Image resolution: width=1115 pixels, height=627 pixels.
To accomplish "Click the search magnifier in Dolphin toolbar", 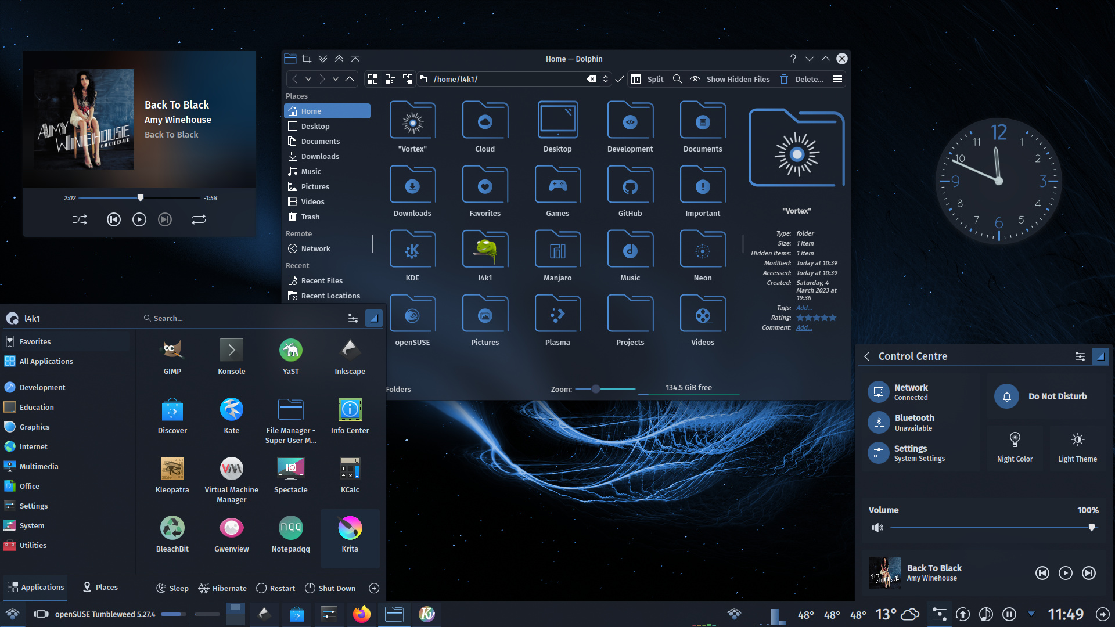I will pos(677,79).
